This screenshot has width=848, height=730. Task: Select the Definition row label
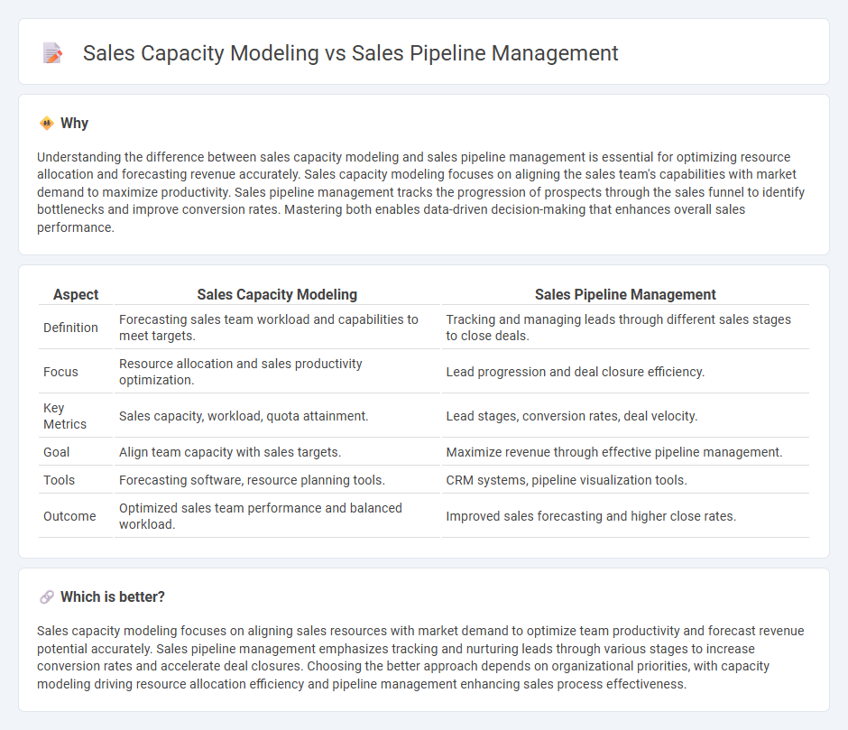71,328
